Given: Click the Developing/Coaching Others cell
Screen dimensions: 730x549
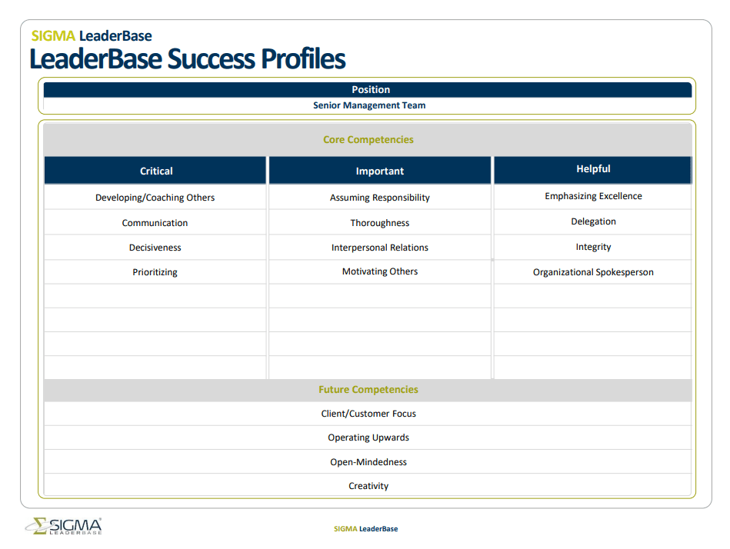Looking at the screenshot, I should (155, 198).
